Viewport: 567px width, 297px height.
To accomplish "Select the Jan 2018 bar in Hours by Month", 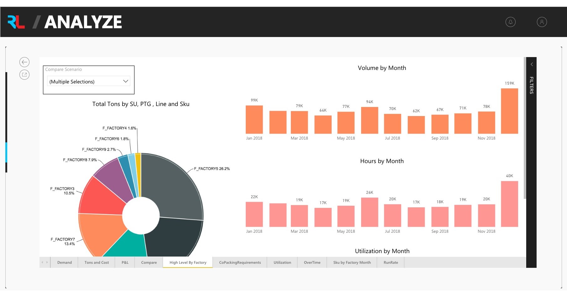I will tap(254, 215).
